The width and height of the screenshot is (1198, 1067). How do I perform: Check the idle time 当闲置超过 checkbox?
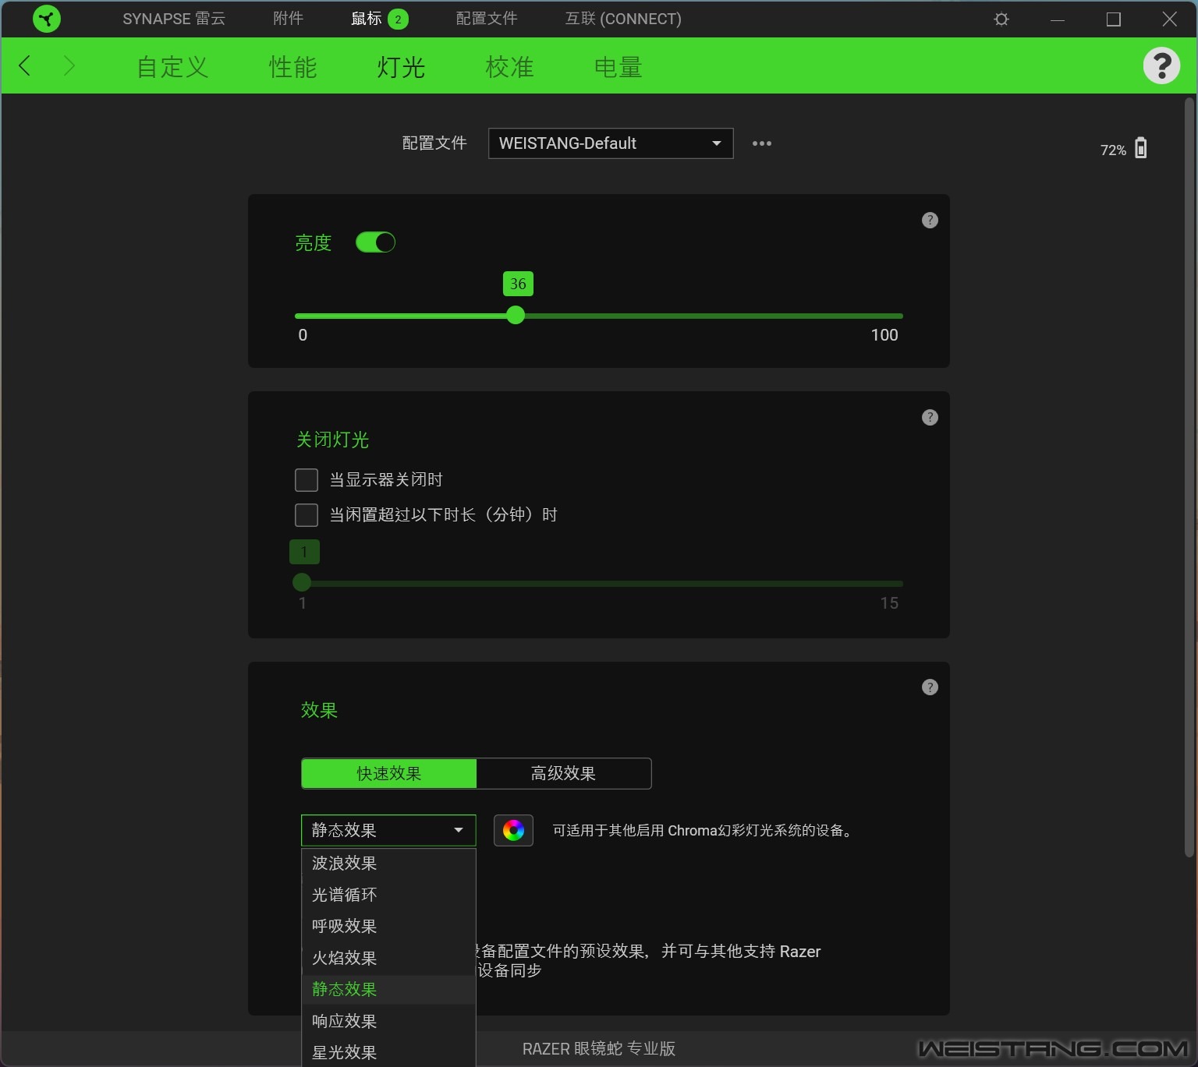pyautogui.click(x=307, y=515)
